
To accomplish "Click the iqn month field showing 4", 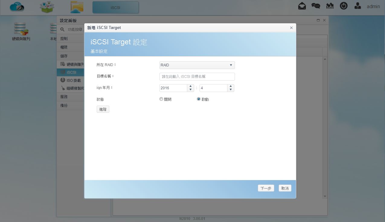I will click(213, 88).
